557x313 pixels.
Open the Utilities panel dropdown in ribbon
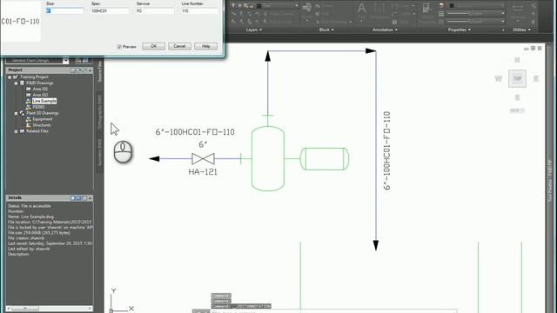(521, 30)
